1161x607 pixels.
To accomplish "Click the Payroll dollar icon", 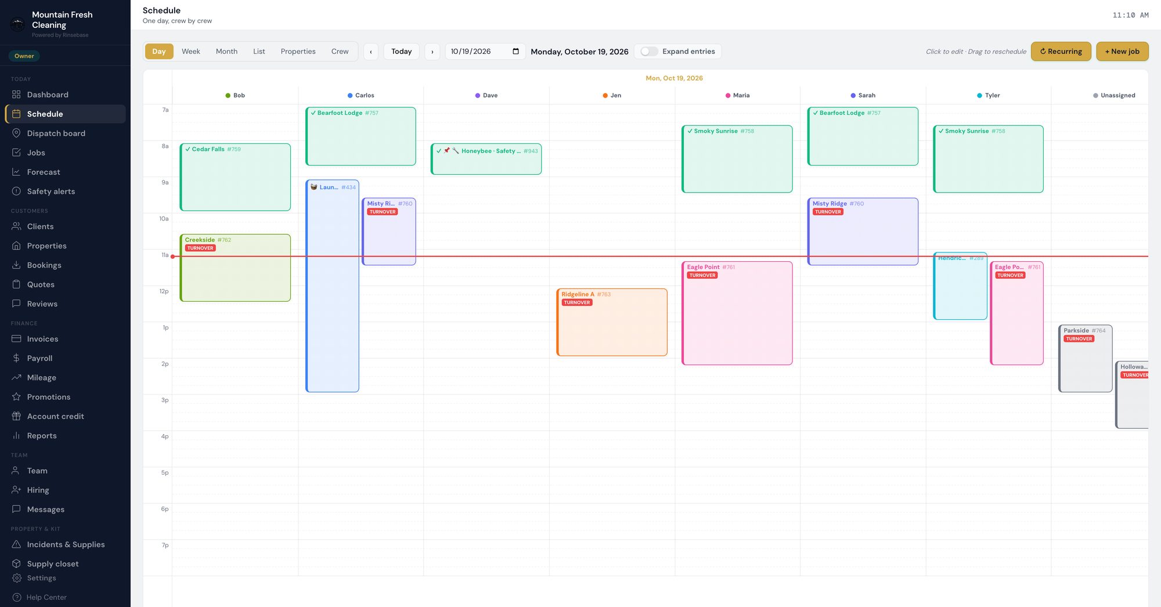I will [x=16, y=358].
